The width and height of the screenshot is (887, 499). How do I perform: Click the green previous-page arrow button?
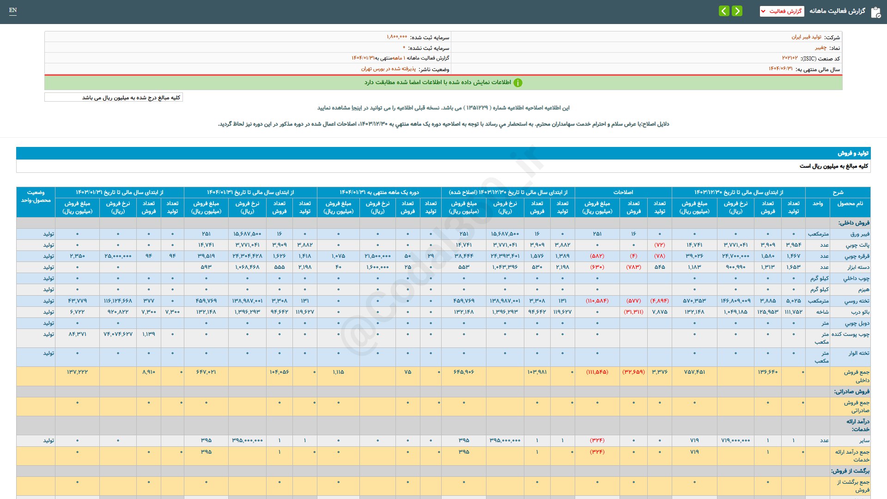coord(723,11)
